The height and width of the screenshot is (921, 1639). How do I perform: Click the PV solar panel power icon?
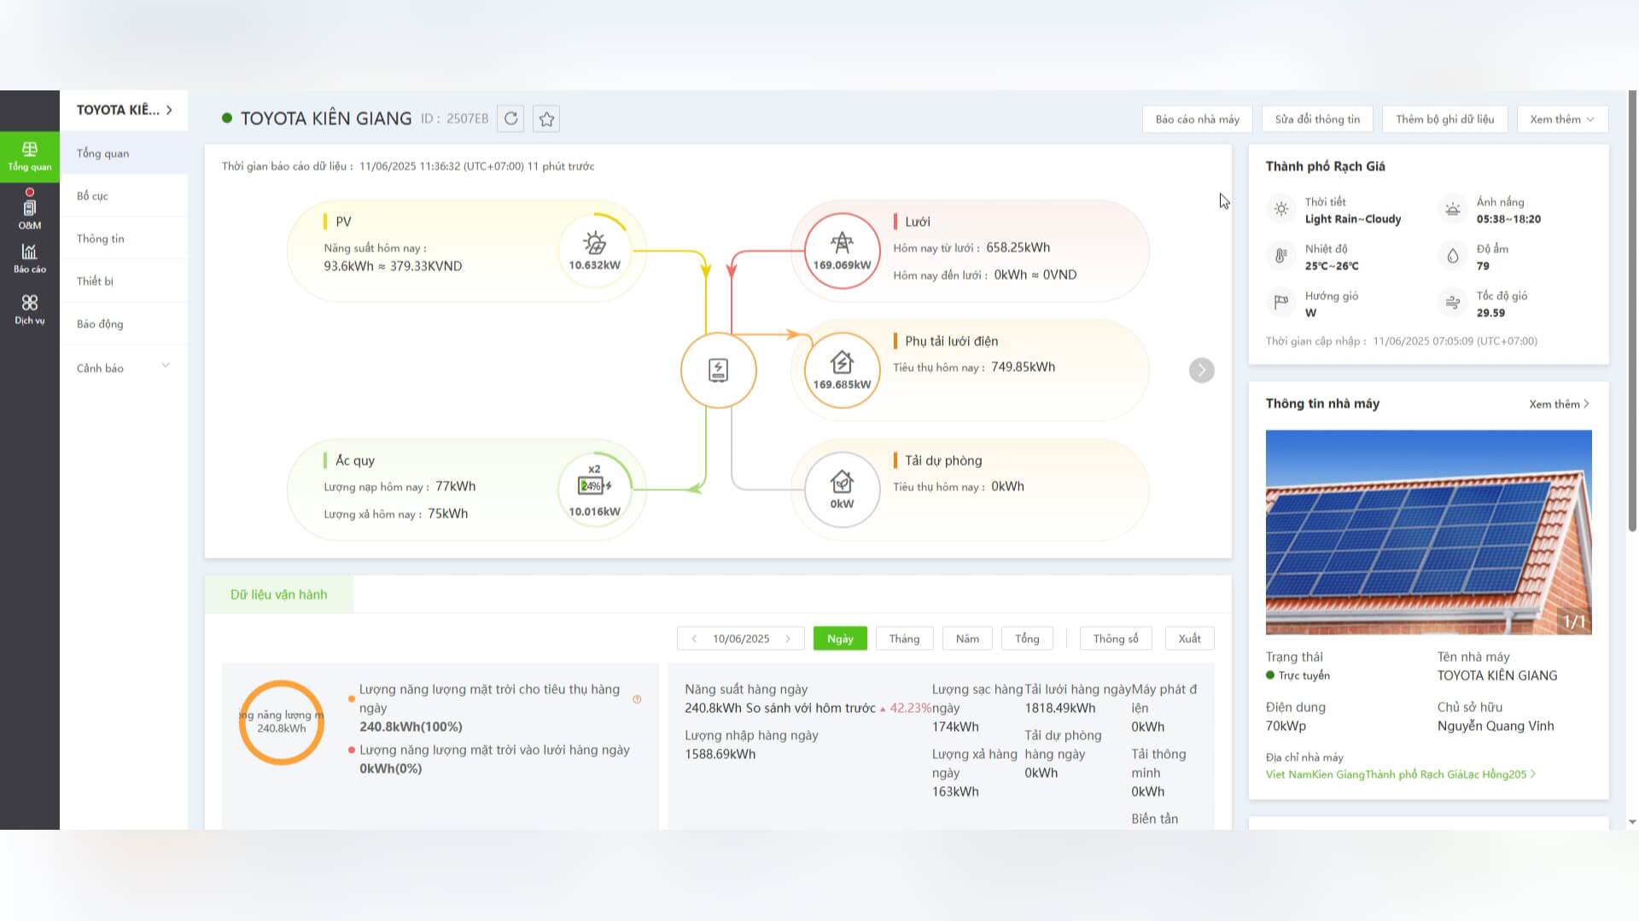[594, 244]
